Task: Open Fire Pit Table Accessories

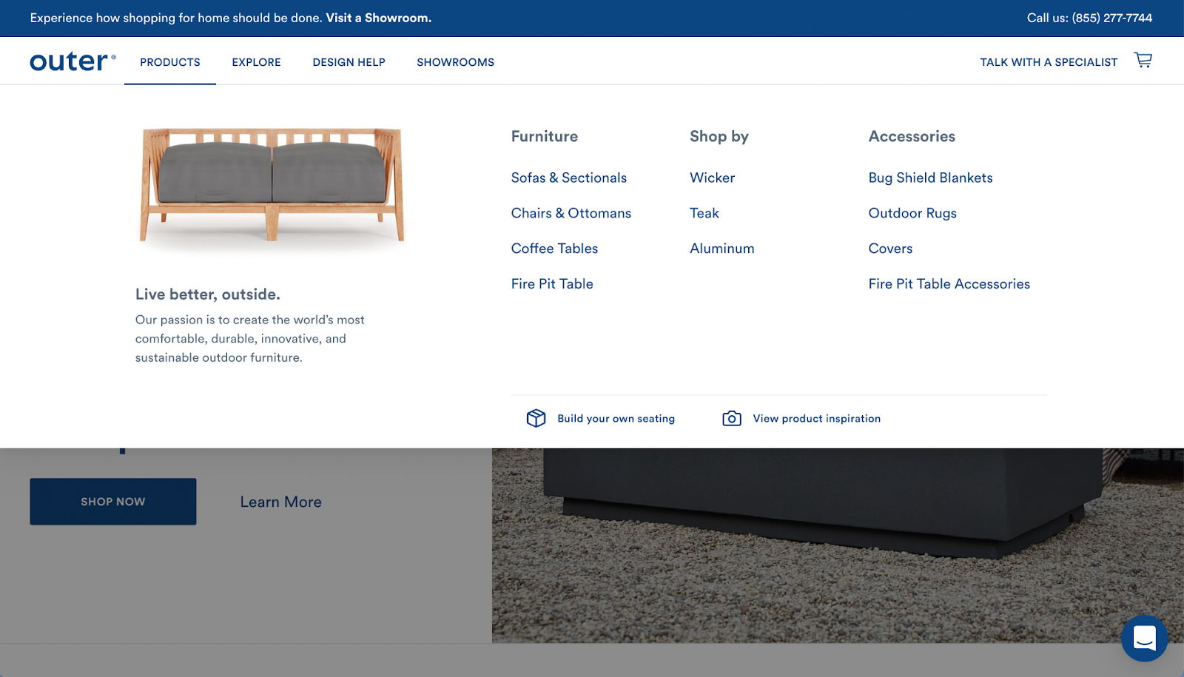Action: tap(949, 284)
